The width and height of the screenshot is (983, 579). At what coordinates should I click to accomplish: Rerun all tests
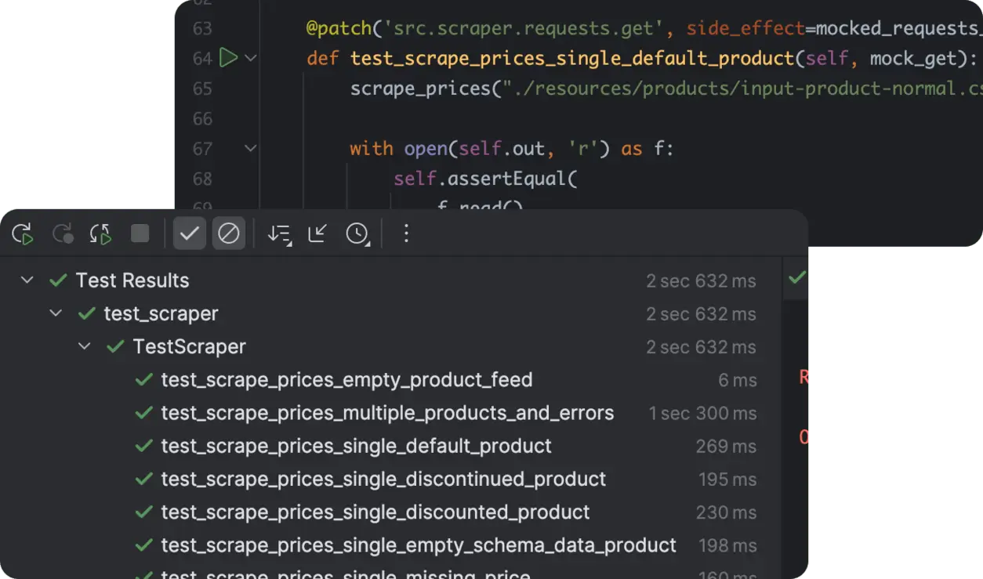(22, 233)
